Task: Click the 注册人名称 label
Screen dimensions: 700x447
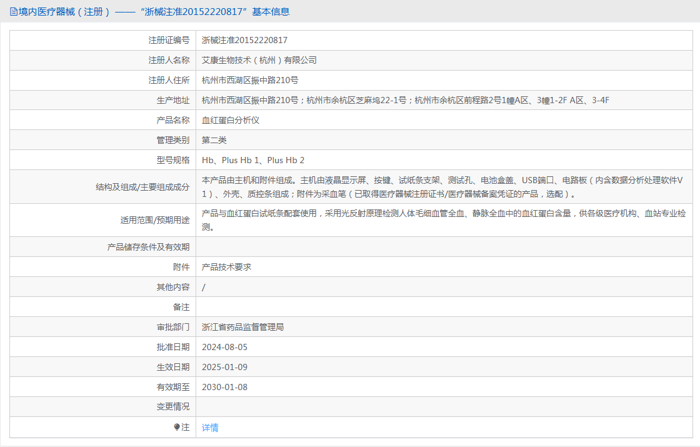Action: [169, 60]
